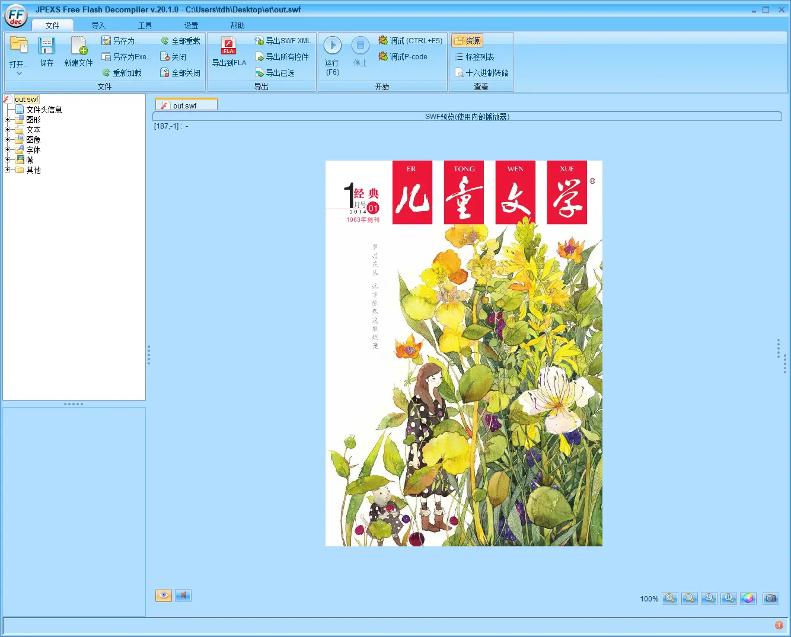Select the 图像 folder label
791x637 pixels.
coord(33,140)
